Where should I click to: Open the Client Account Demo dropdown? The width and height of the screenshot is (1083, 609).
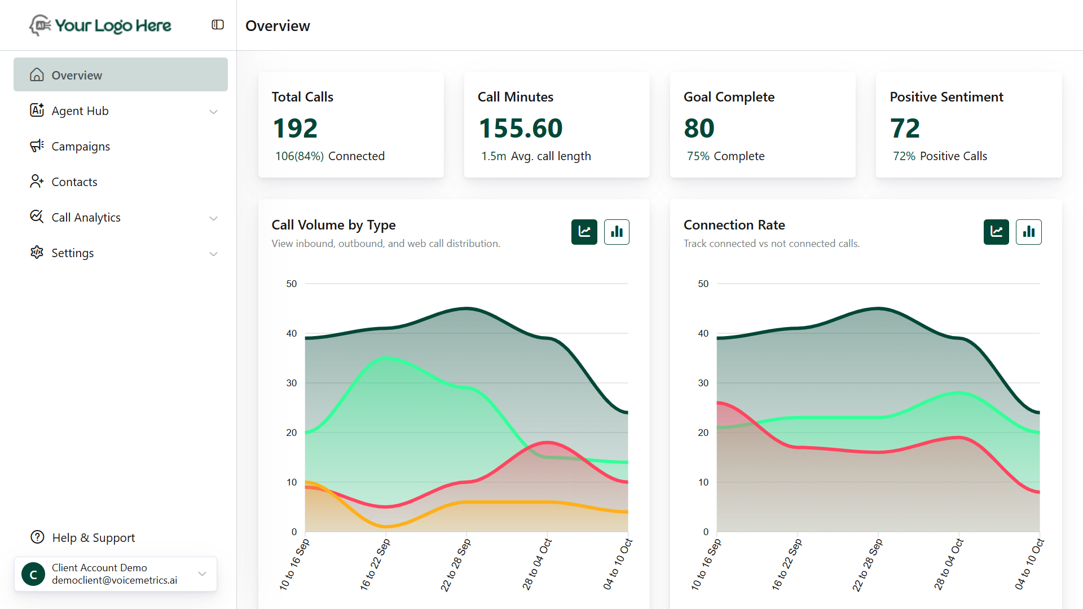(202, 573)
